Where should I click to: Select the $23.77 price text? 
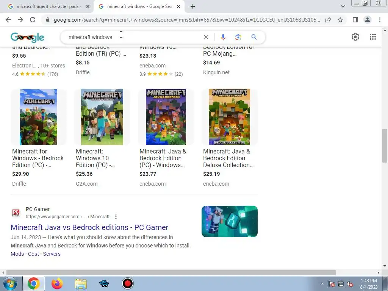(148, 174)
